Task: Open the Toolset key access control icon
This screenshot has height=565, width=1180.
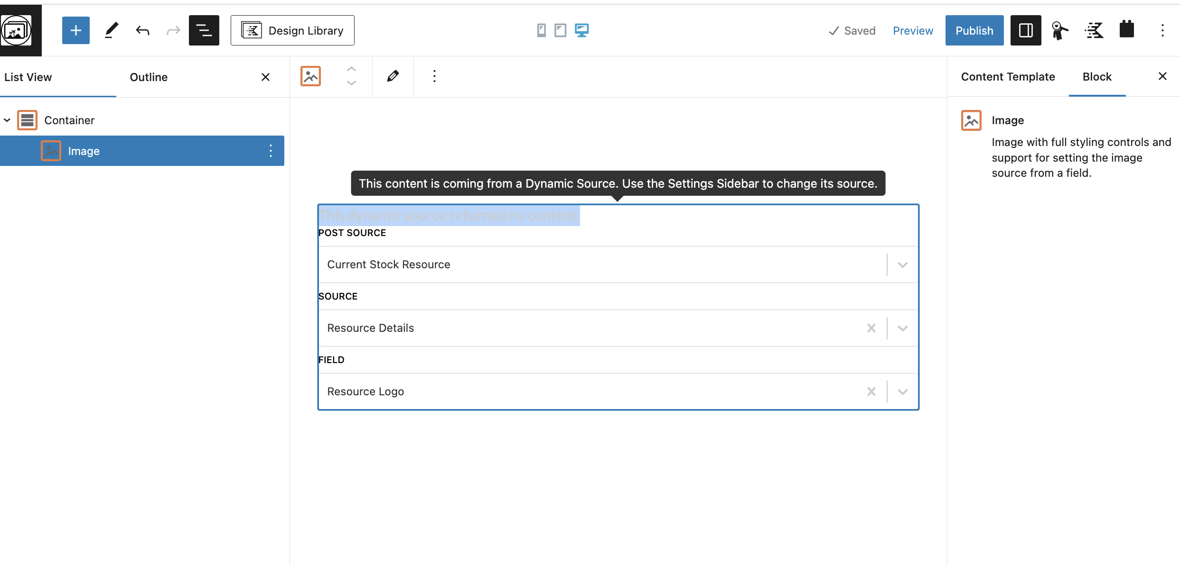Action: [1059, 30]
